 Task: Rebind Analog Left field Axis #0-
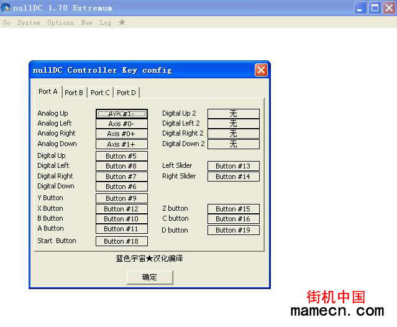pyautogui.click(x=122, y=124)
